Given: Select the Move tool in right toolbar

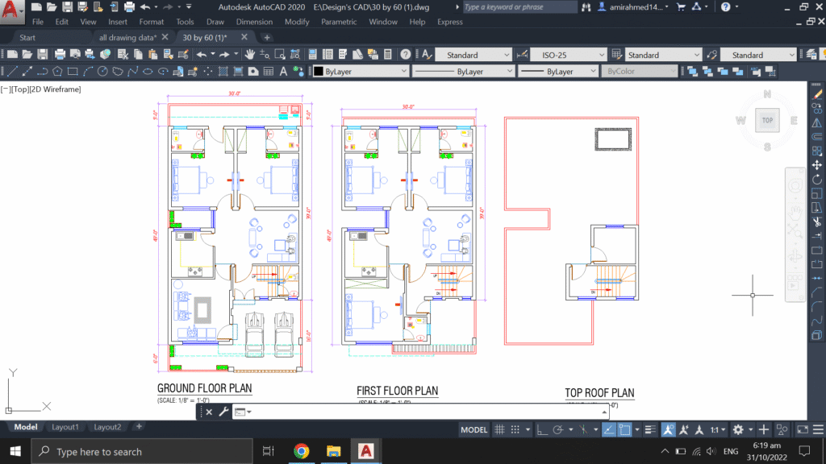Looking at the screenshot, I should coord(816,165).
